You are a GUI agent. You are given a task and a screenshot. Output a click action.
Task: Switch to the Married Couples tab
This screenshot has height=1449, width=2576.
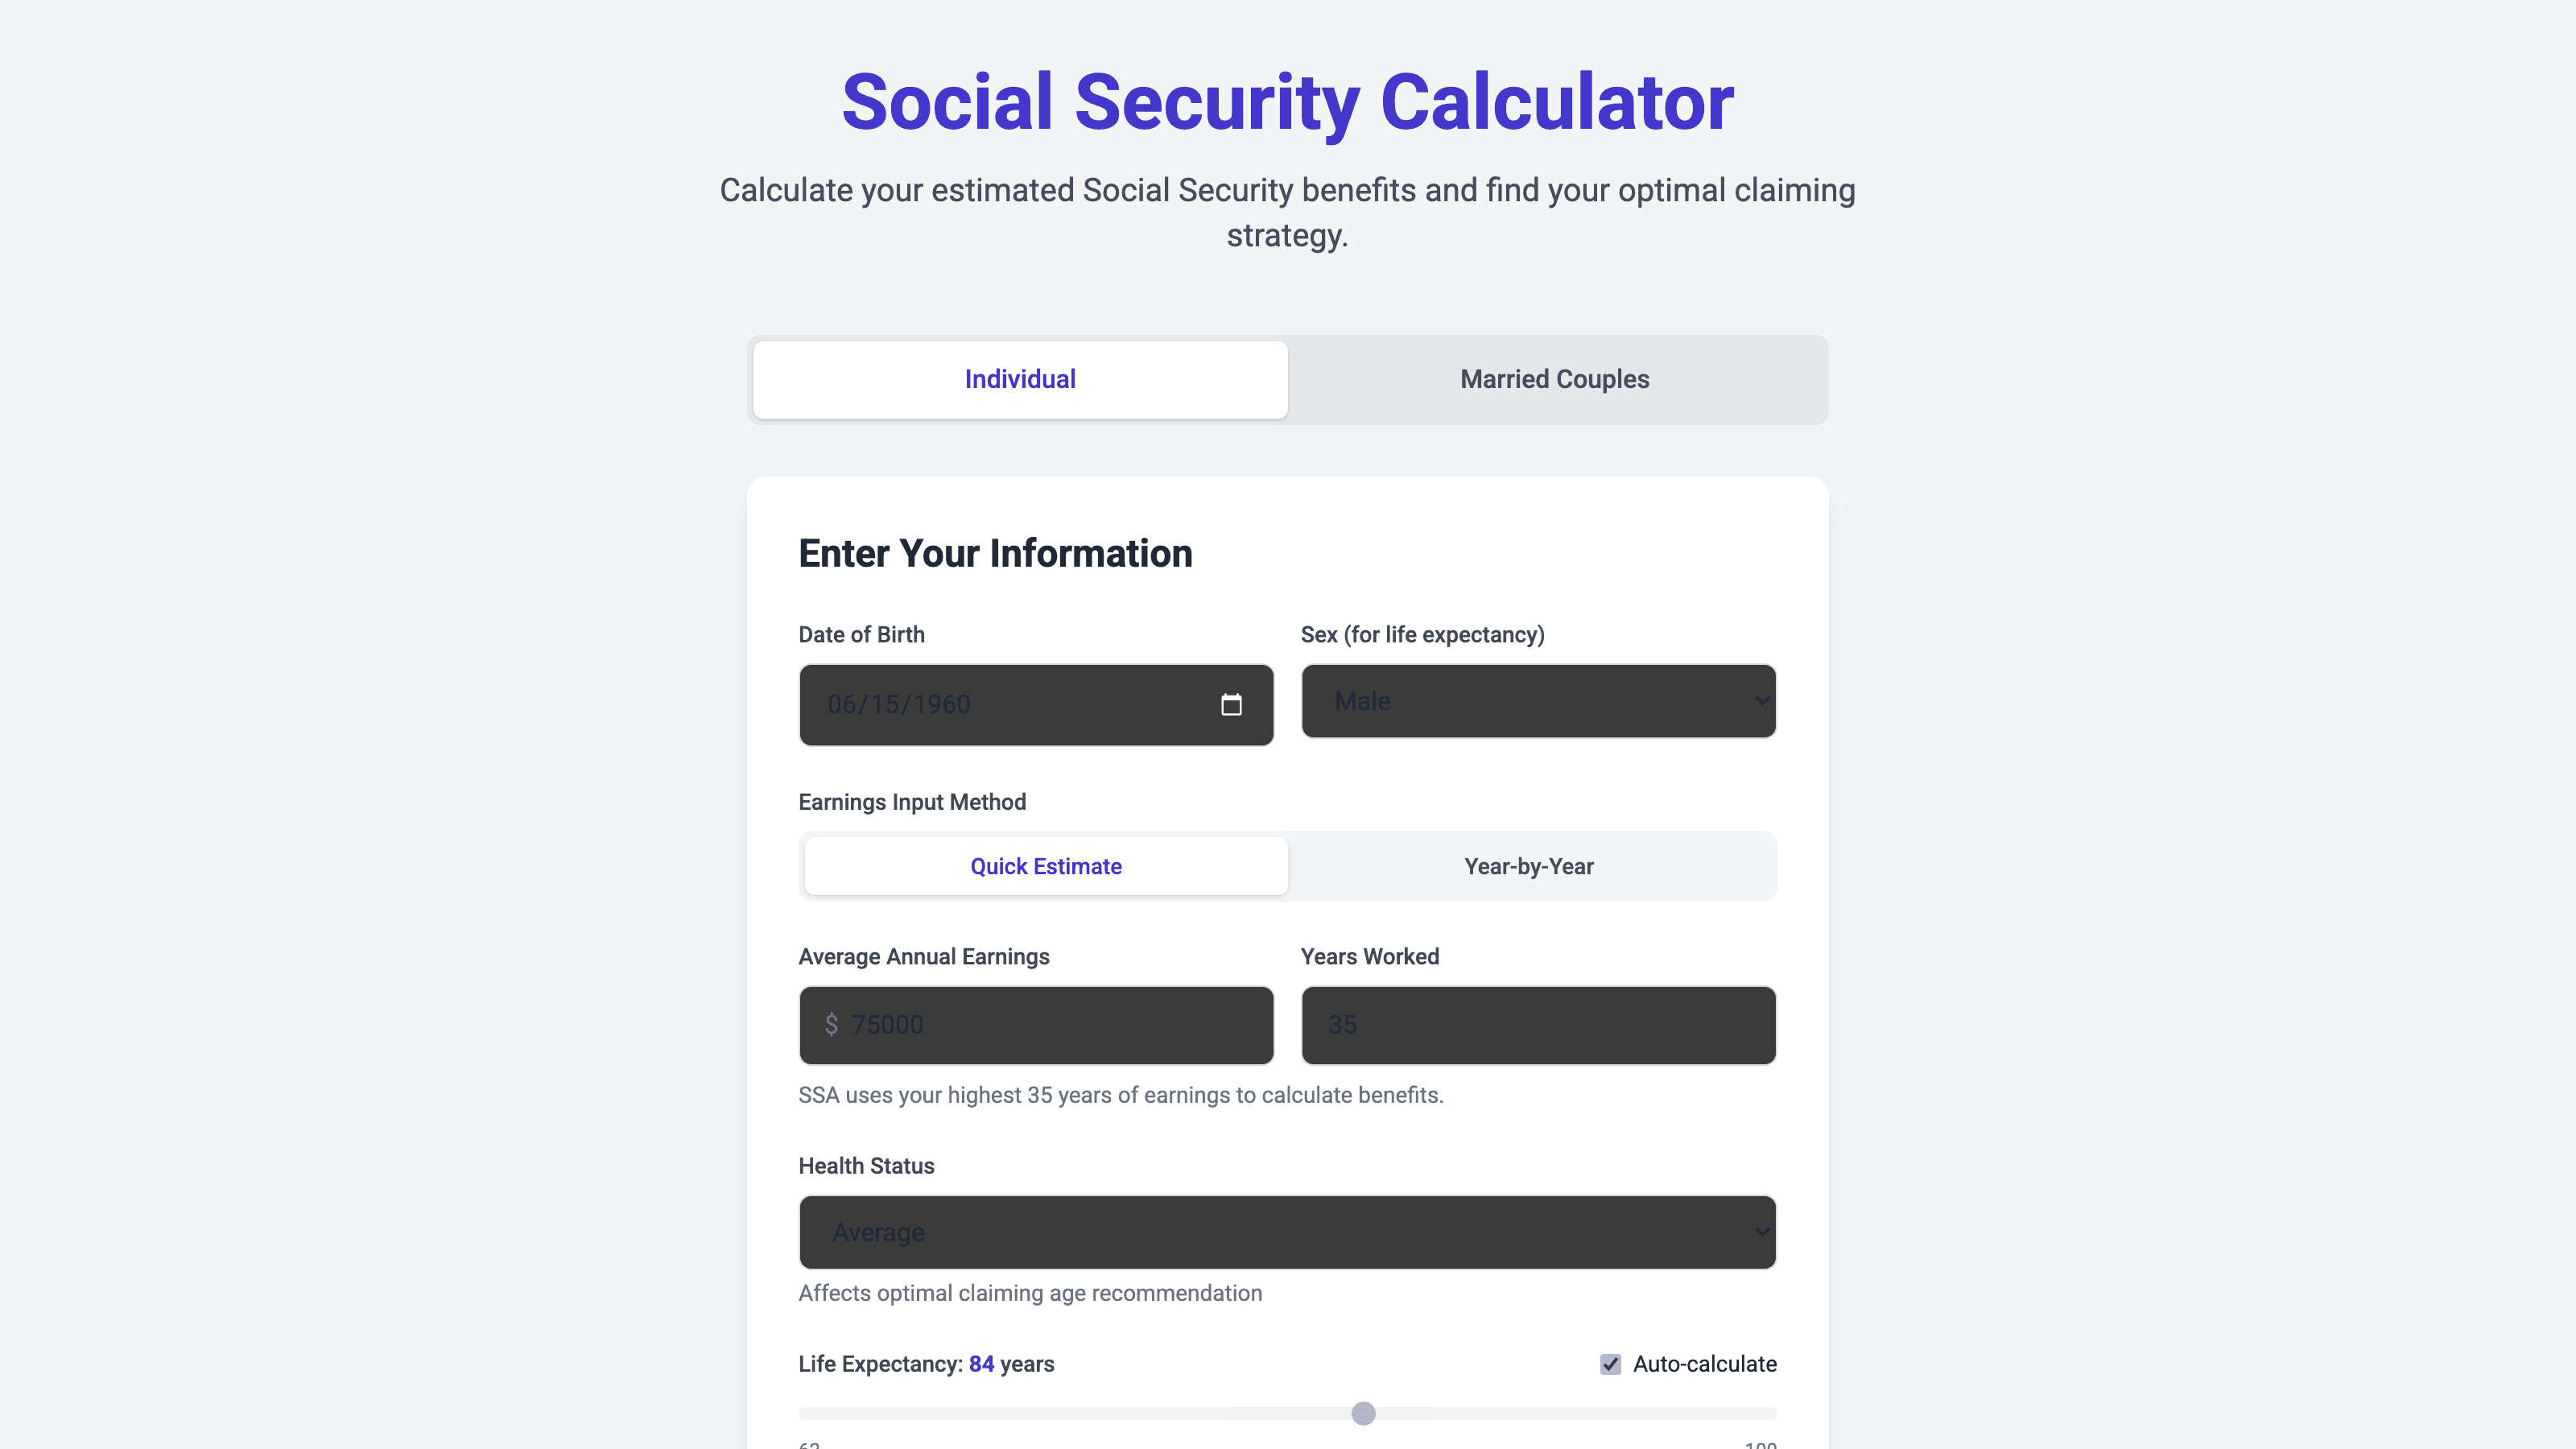1553,379
